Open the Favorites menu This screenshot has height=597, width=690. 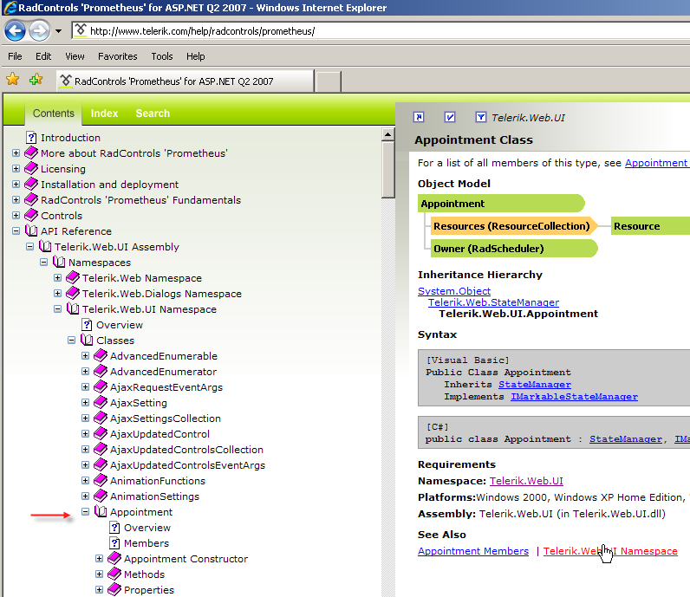point(118,56)
